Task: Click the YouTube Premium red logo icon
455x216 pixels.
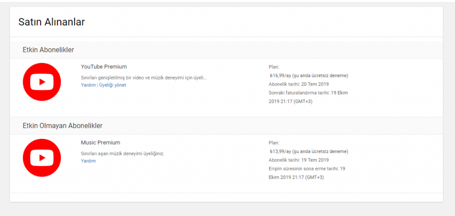Action: click(42, 82)
